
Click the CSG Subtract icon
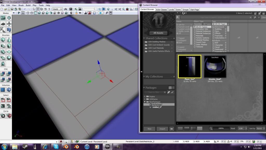coord(9,74)
